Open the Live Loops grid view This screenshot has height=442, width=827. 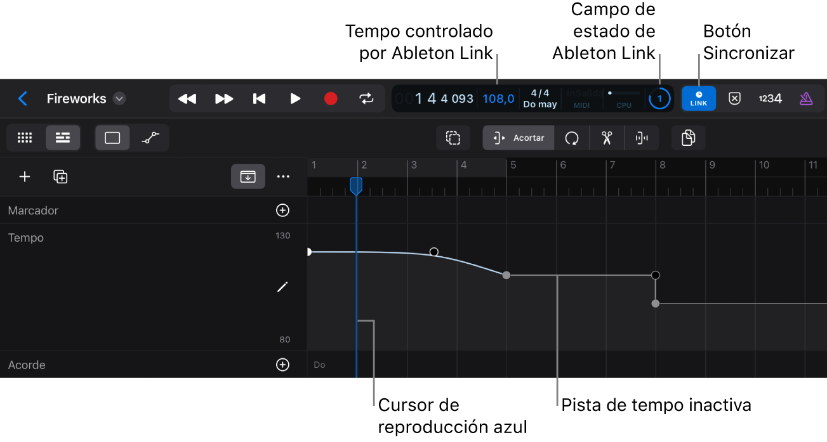coord(25,138)
